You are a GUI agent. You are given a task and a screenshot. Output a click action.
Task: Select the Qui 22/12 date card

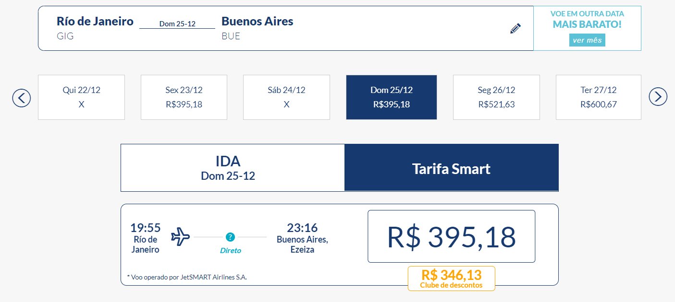[x=81, y=97]
